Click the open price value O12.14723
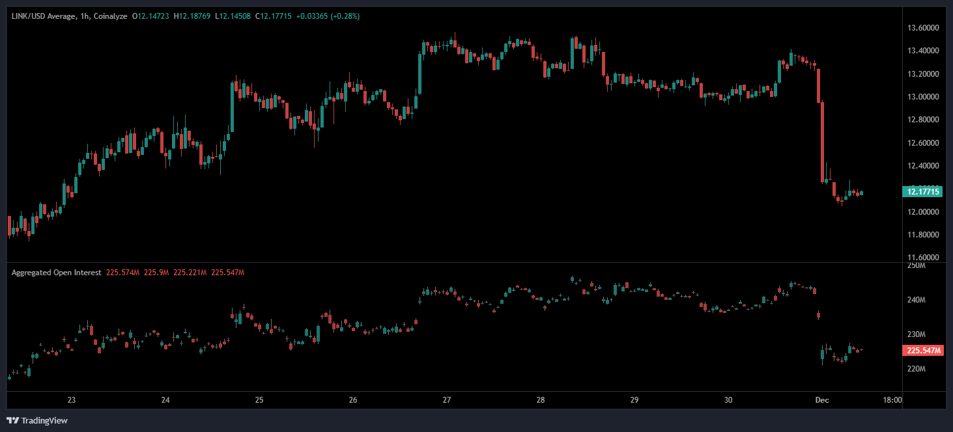953x432 pixels. click(x=150, y=16)
